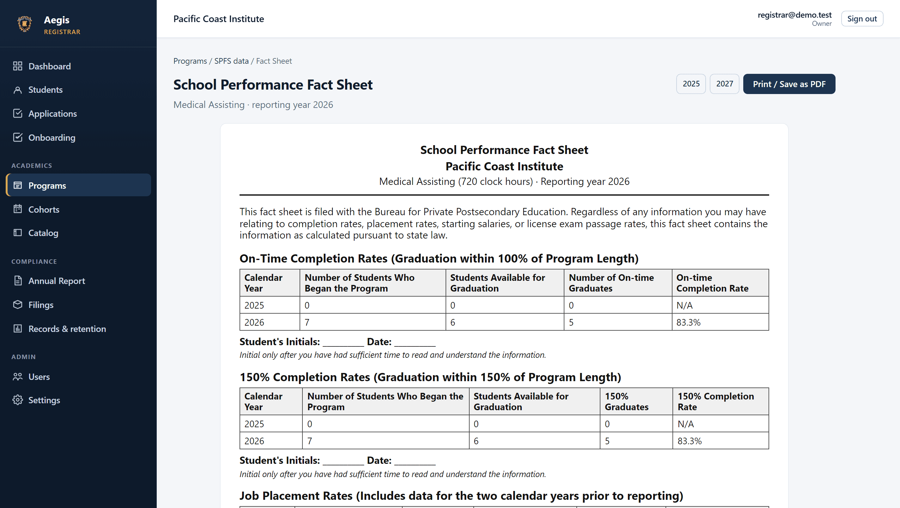Open Records & retention label

point(67,329)
